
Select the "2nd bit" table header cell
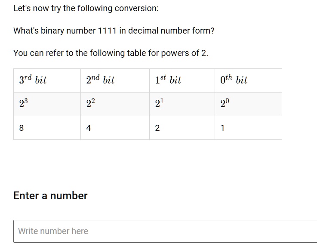(x=100, y=80)
